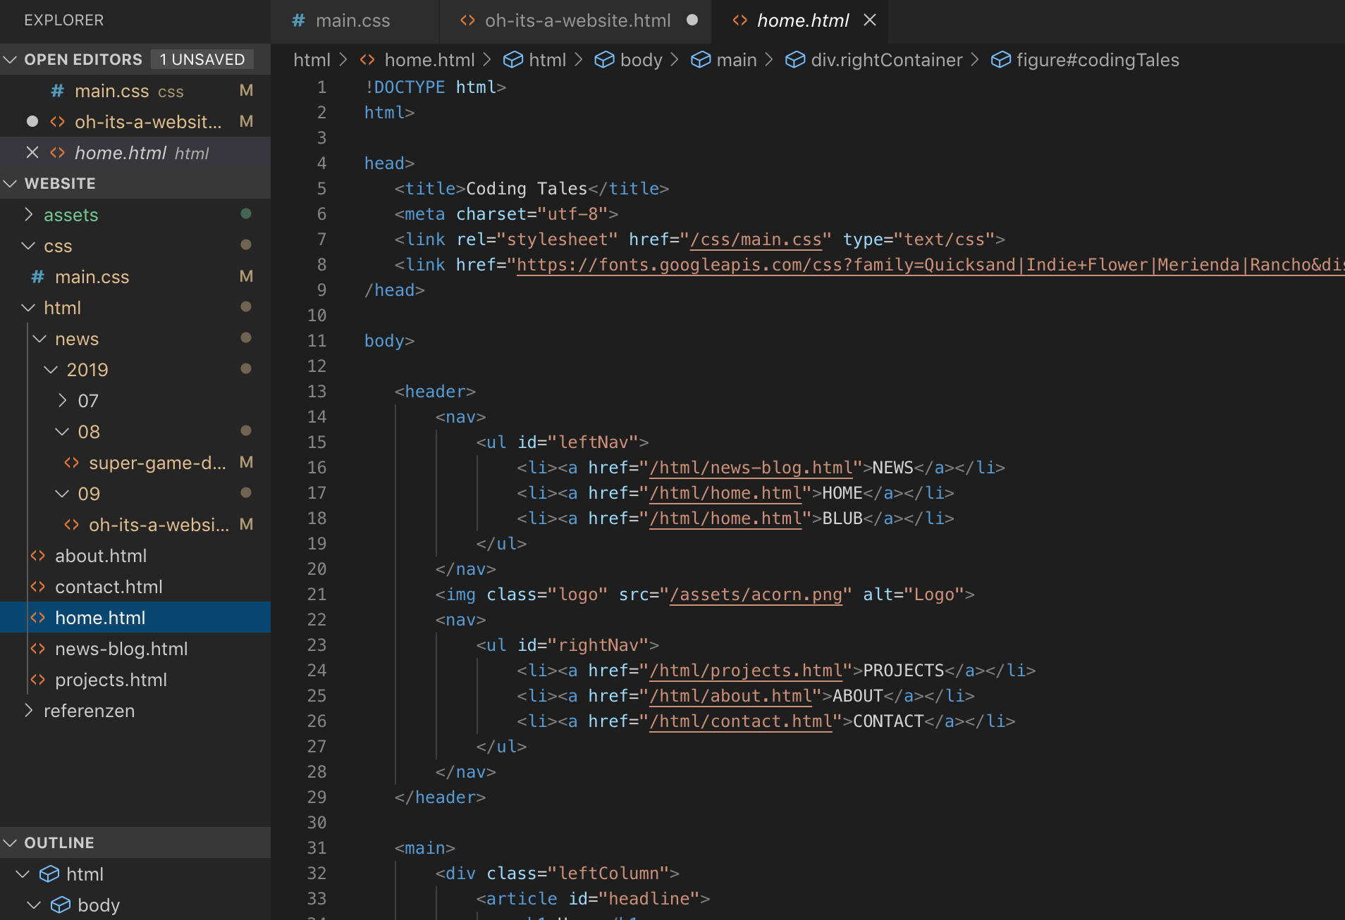Click unsaved dot on oh-its-a-website.html tab
1345x920 pixels.
point(692,20)
